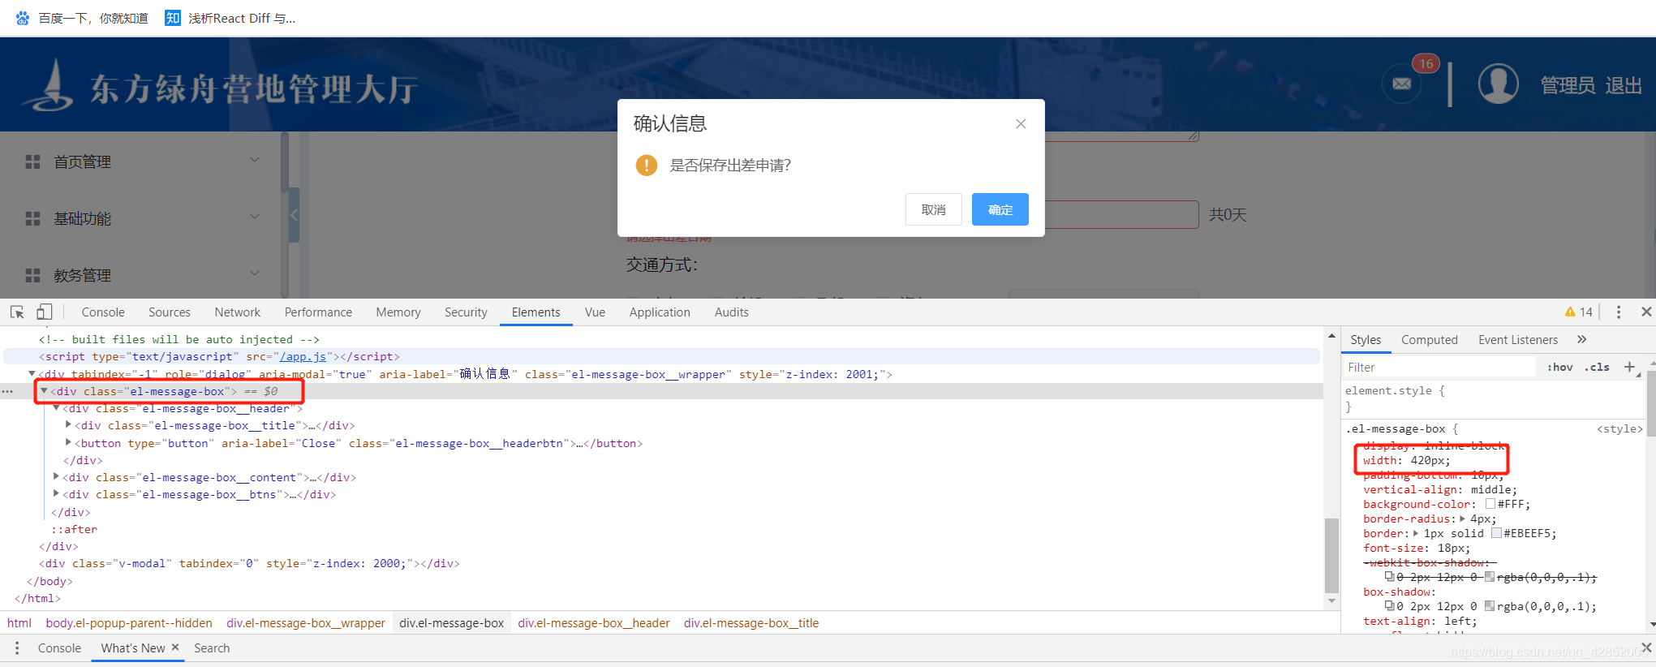Click the 基础功能 grid icon
Viewport: 1656px width, 667px height.
tap(32, 219)
